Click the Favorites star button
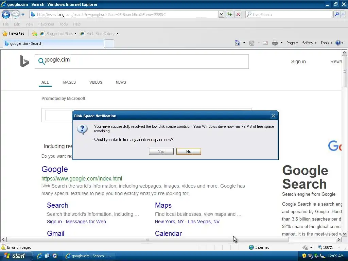The width and height of the screenshot is (348, 261). 13,34
